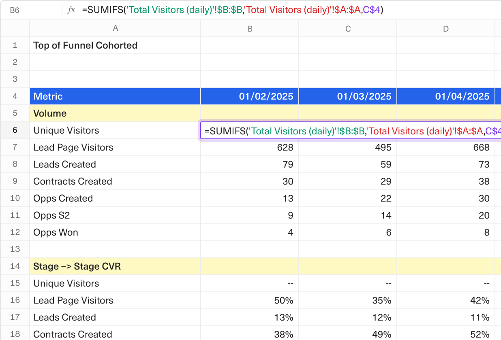This screenshot has width=501, height=340.
Task: Click the 59 value cell
Action: [348, 164]
